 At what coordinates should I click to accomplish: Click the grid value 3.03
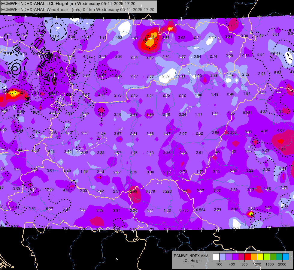pos(150,76)
